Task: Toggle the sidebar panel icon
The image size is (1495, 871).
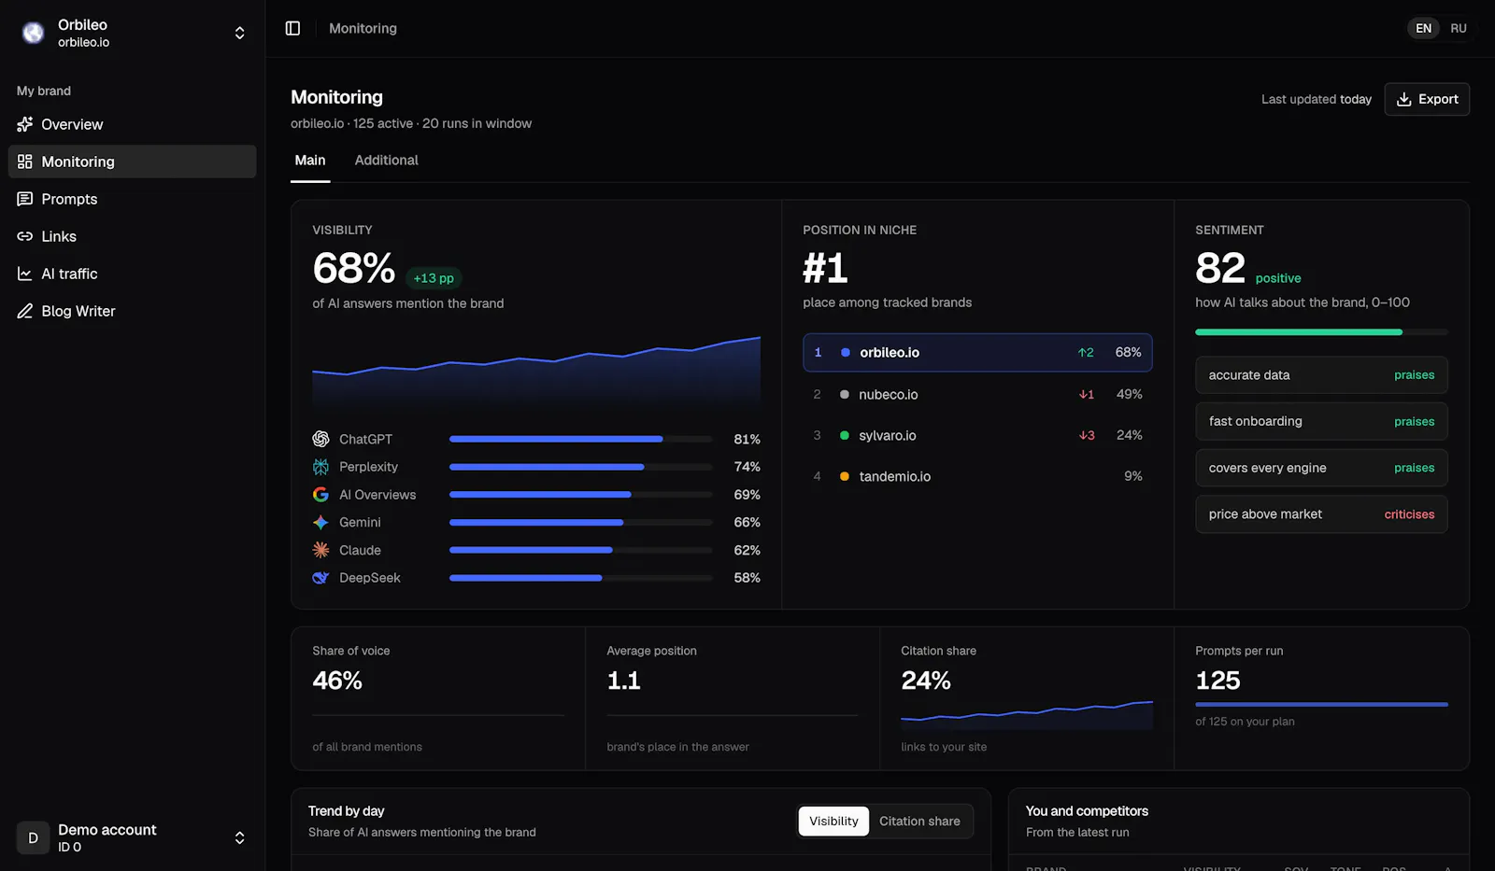Action: click(292, 28)
